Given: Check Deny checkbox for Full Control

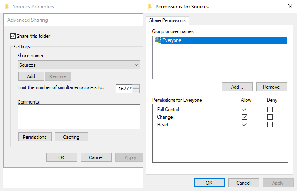Looking at the screenshot, I should coord(270,109).
